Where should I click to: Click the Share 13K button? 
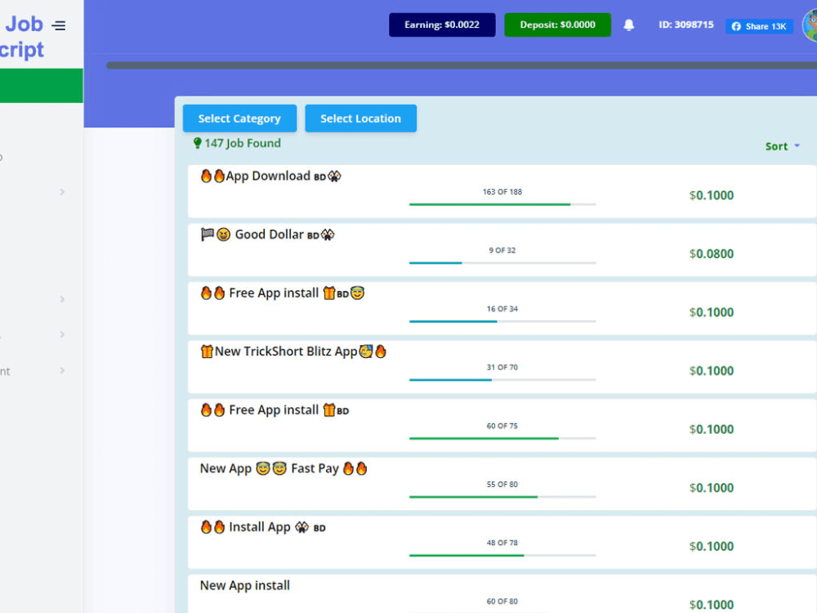click(759, 26)
